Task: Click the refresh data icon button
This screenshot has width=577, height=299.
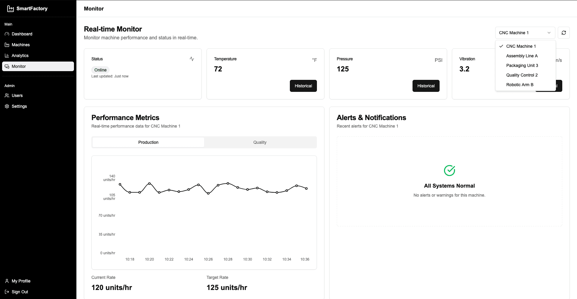Action: coord(564,33)
